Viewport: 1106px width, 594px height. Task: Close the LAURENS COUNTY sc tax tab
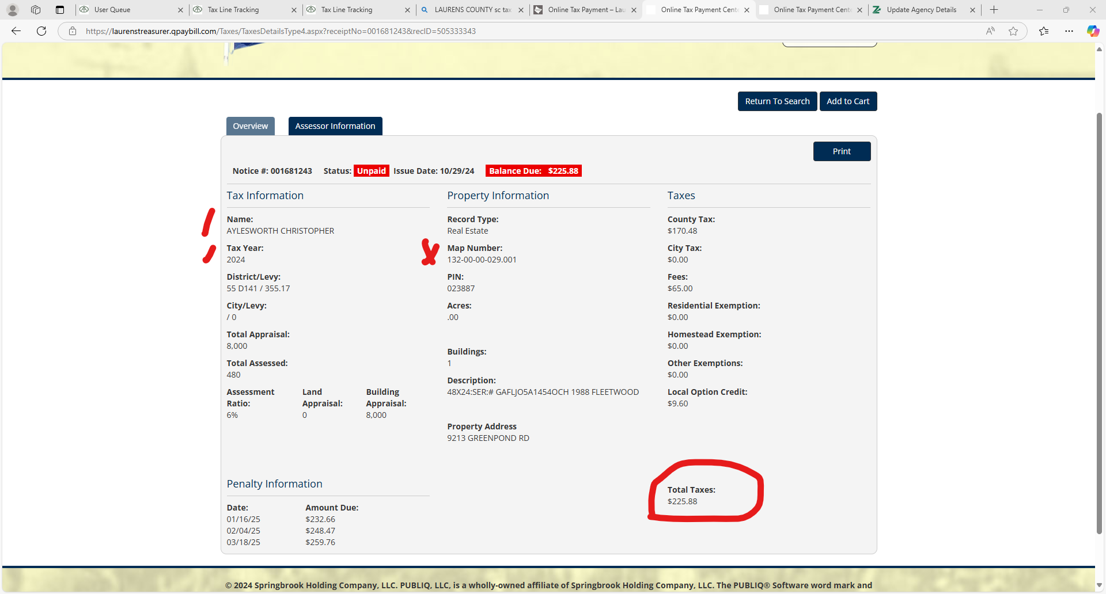pos(521,10)
